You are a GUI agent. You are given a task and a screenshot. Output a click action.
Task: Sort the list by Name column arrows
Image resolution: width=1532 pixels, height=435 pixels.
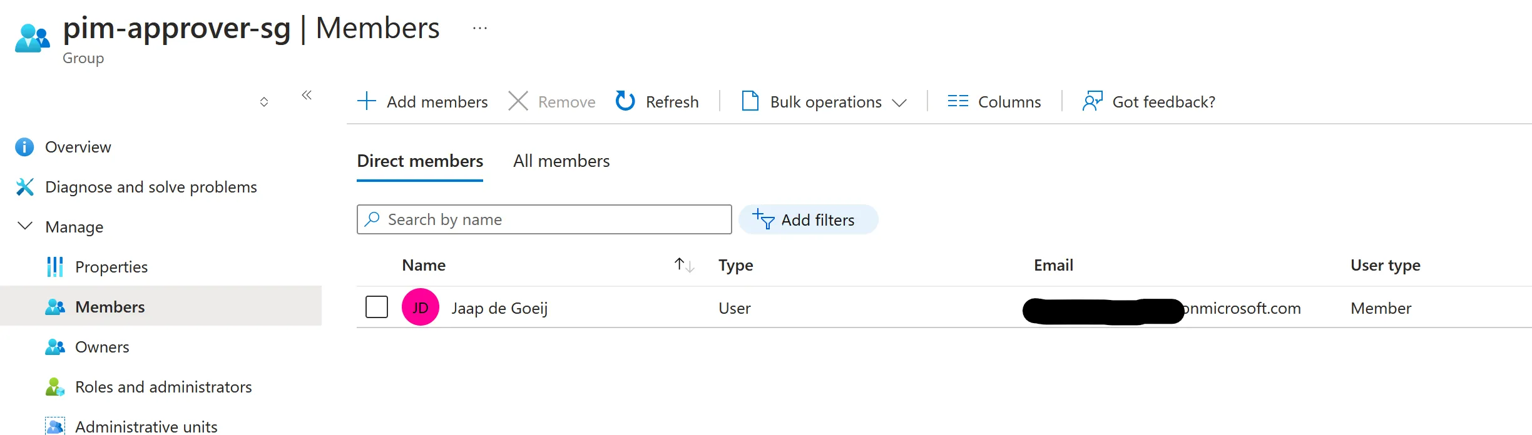coord(684,265)
